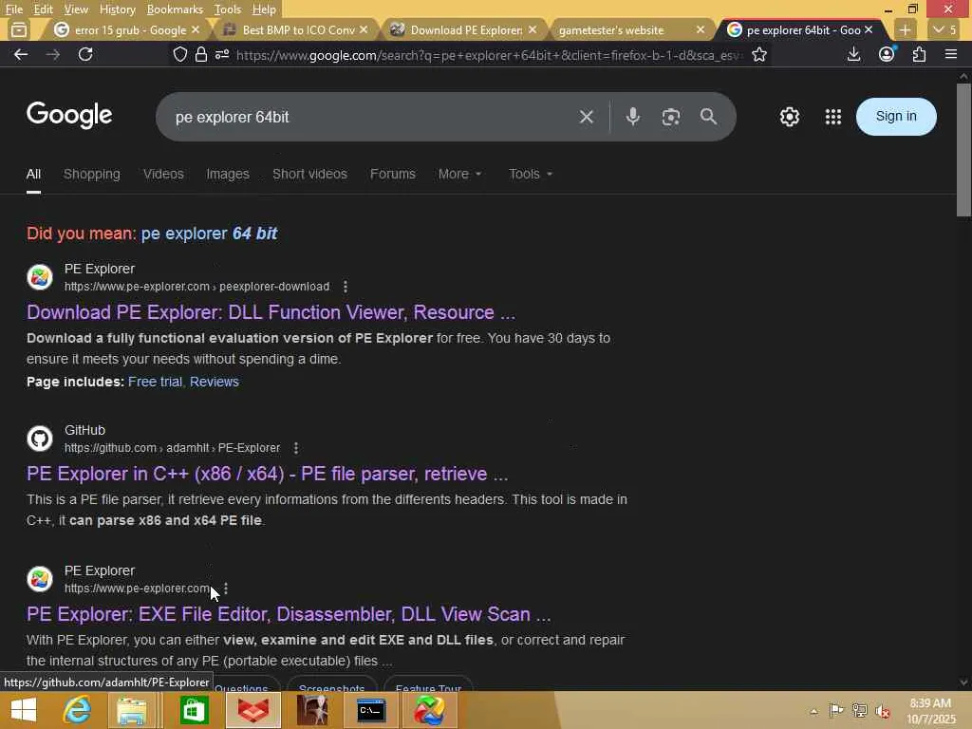Image resolution: width=972 pixels, height=729 pixels.
Task: Clear the Google search box text
Action: click(x=586, y=117)
